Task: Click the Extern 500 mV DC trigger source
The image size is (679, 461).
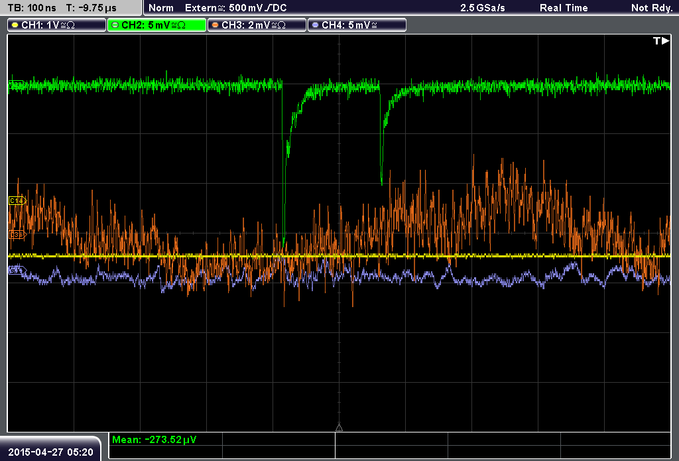Action: (x=235, y=8)
